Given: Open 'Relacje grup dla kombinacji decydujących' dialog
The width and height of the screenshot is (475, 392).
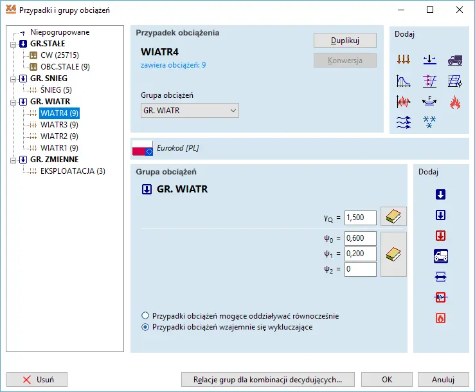Looking at the screenshot, I should pos(267,380).
